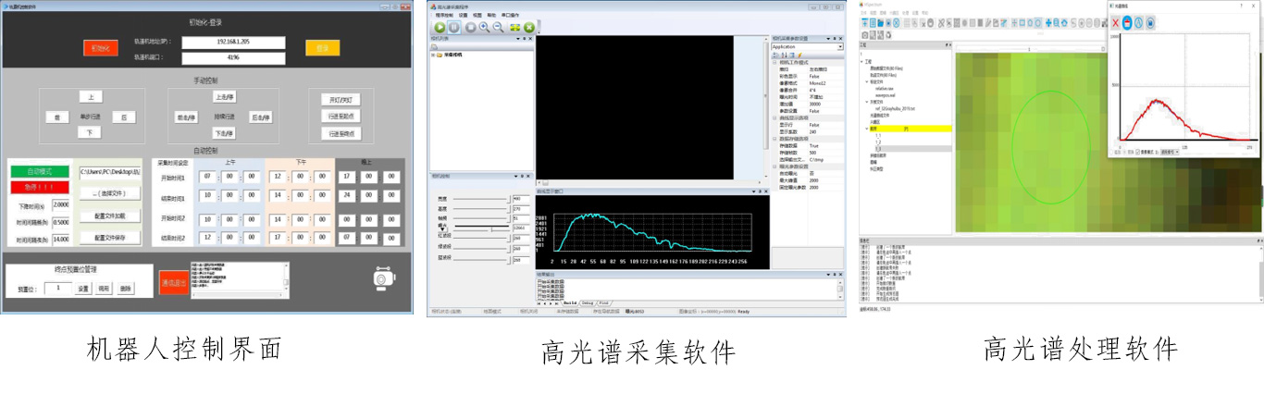Select item 1_3 in the project tree

[x=877, y=148]
